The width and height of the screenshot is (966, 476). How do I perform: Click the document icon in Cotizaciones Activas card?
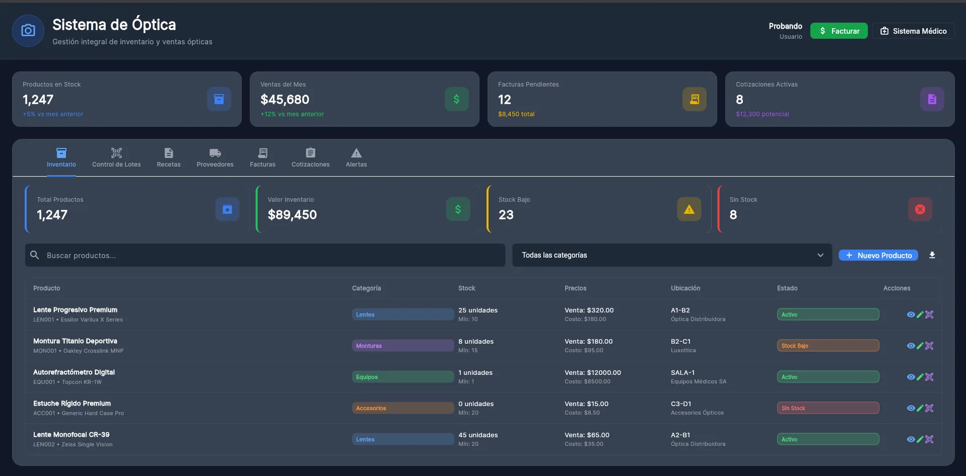932,99
